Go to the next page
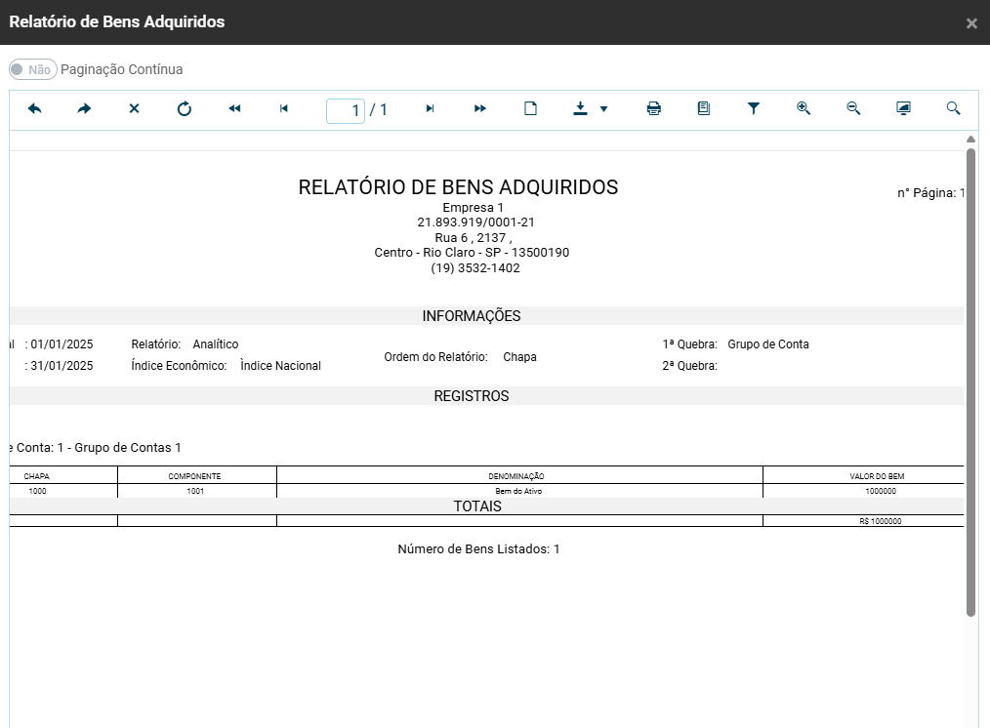The height and width of the screenshot is (728, 990). [x=430, y=109]
